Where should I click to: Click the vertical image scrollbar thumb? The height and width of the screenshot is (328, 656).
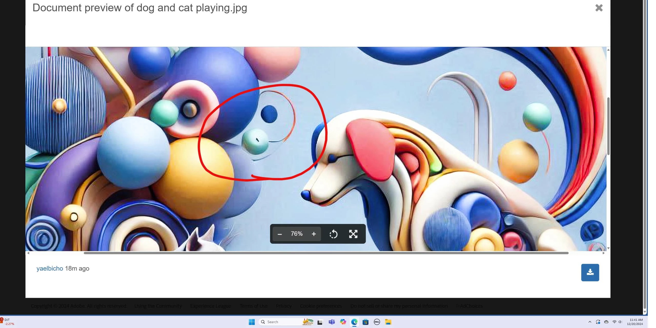(x=608, y=126)
